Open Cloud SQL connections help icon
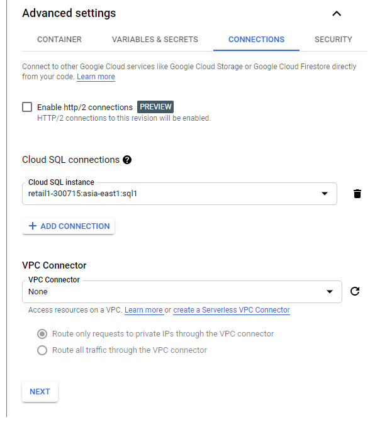 point(127,160)
